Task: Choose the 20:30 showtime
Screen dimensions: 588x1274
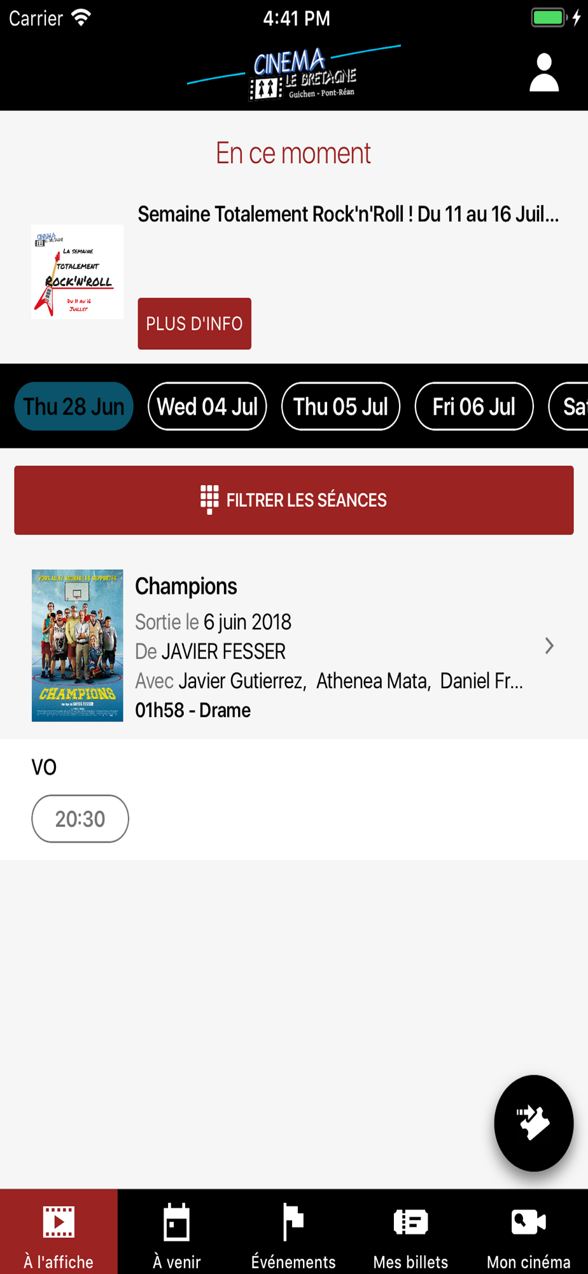Action: coord(80,819)
